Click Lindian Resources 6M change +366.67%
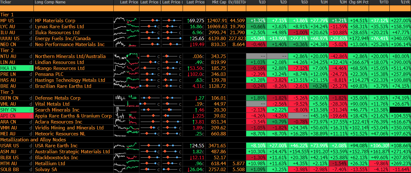 [359, 62]
